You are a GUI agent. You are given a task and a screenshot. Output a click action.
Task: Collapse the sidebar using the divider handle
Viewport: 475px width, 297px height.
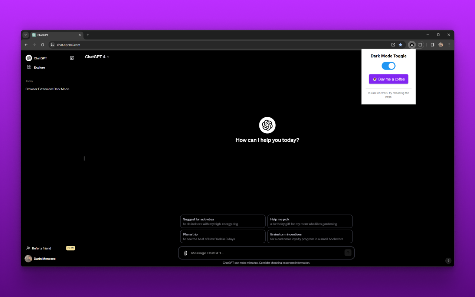[84, 159]
